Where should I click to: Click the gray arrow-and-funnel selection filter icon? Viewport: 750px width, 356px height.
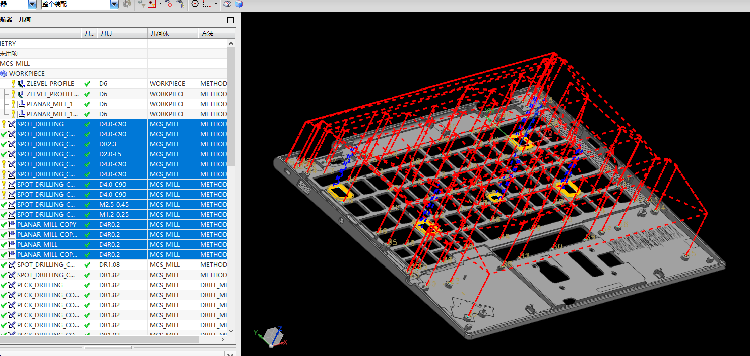[141, 4]
